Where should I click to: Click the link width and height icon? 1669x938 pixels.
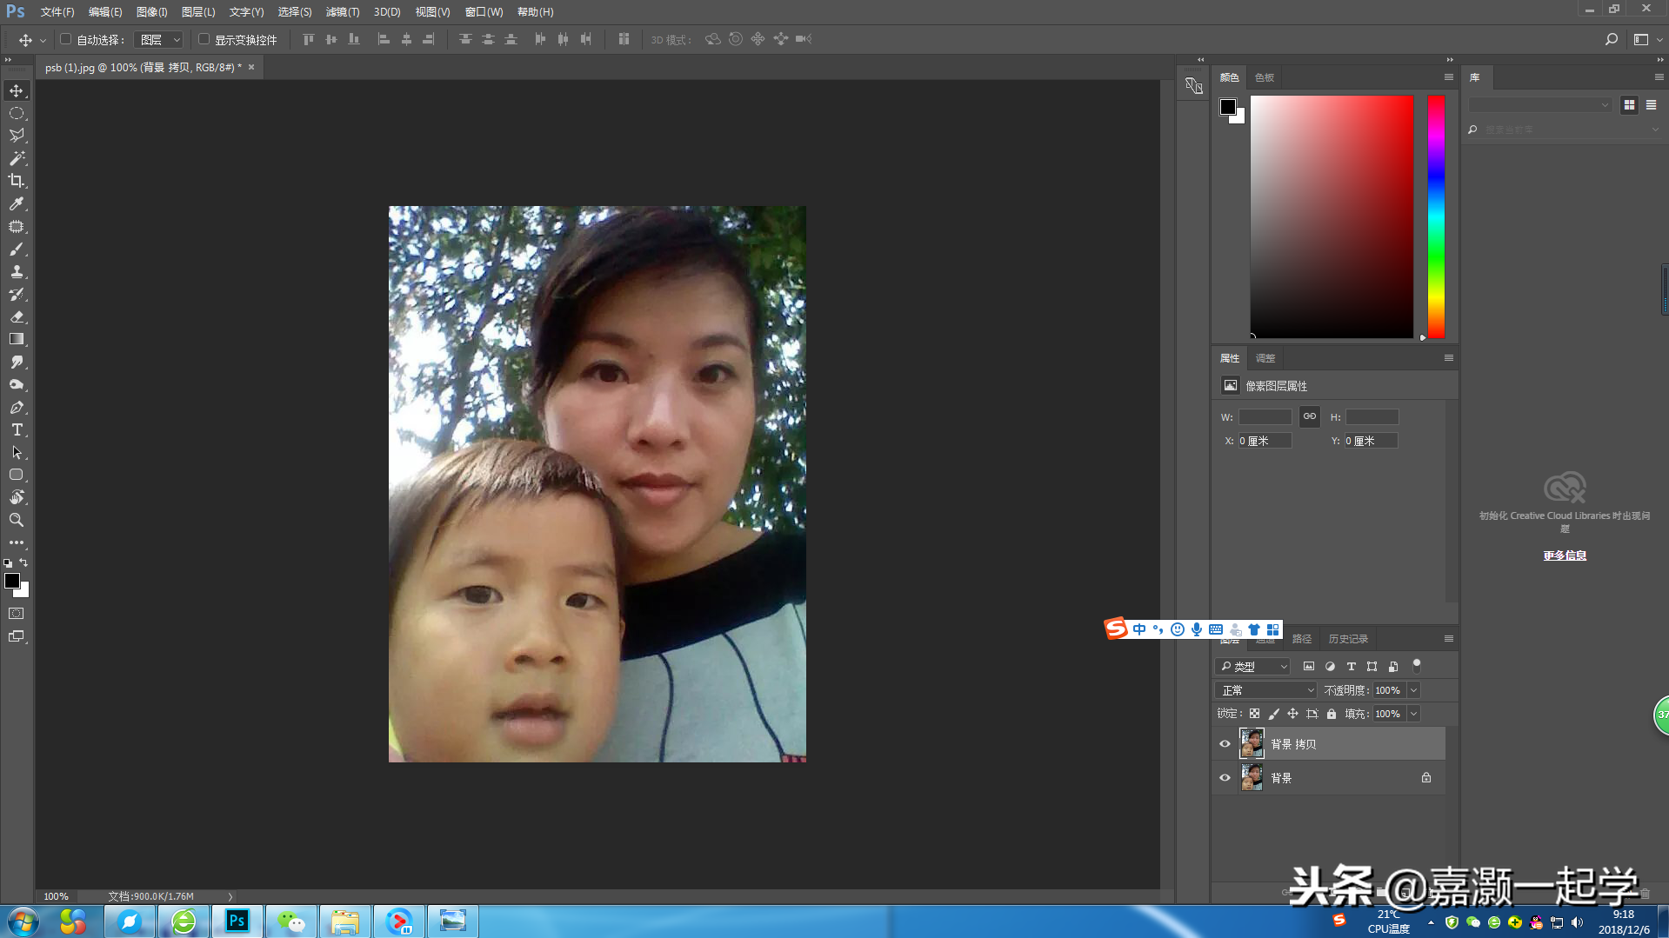coord(1309,416)
